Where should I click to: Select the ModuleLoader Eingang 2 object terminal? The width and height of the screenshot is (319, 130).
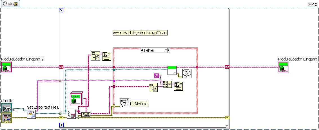tap(6, 67)
